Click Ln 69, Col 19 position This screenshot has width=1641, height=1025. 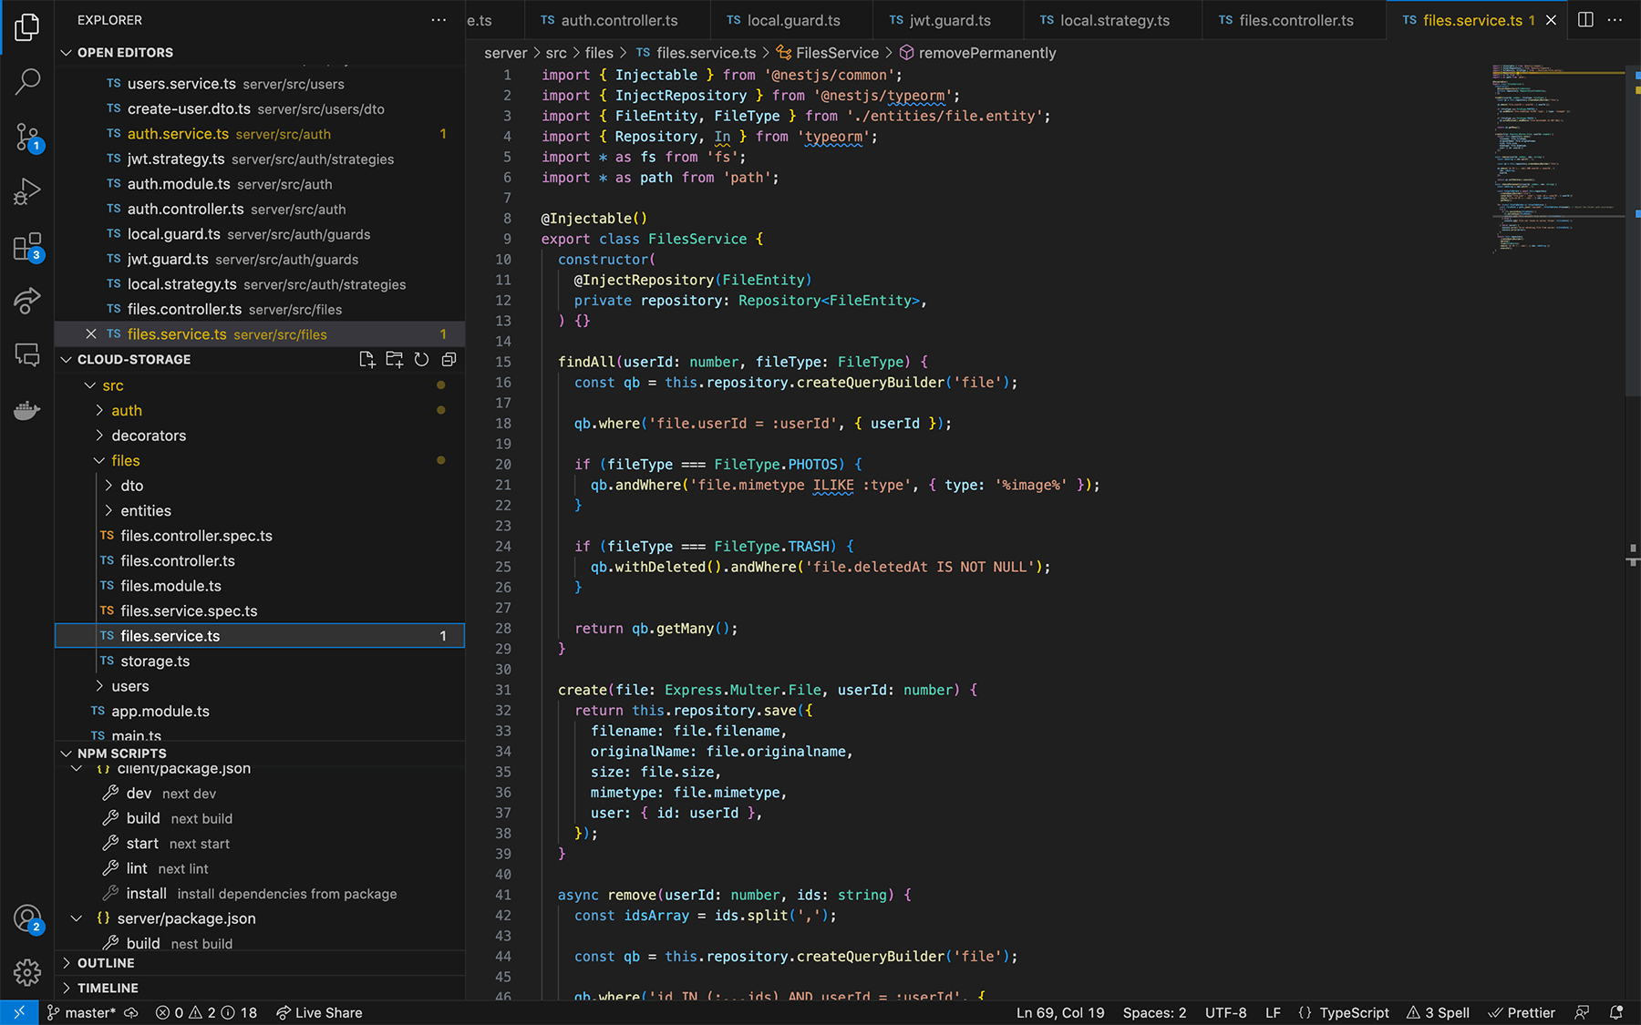(1060, 1012)
